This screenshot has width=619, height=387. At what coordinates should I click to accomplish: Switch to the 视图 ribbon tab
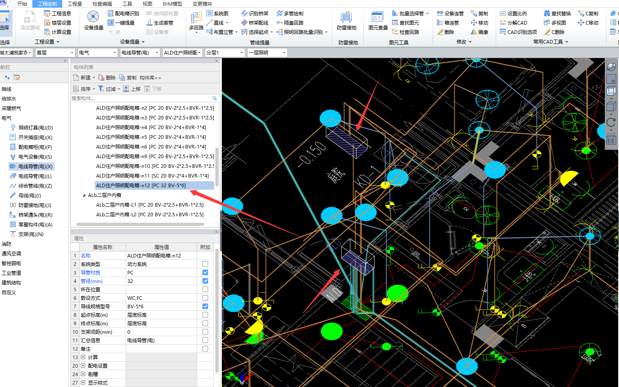pyautogui.click(x=147, y=4)
